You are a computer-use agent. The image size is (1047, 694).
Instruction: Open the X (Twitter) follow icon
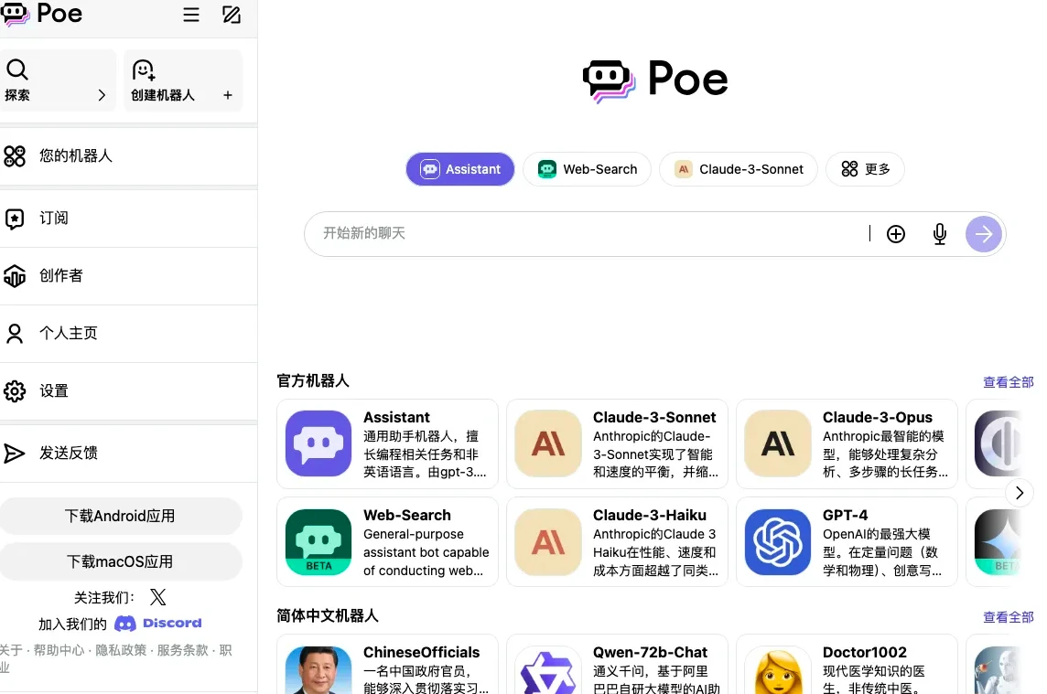[158, 596]
